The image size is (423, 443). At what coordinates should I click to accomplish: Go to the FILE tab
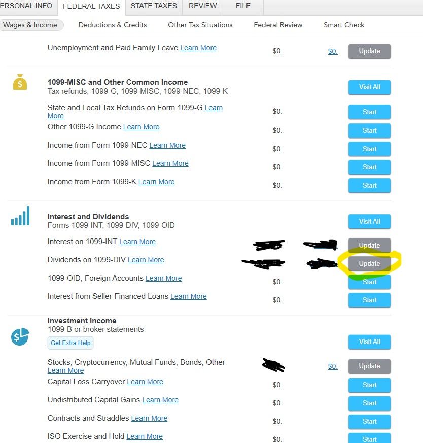[x=243, y=6]
